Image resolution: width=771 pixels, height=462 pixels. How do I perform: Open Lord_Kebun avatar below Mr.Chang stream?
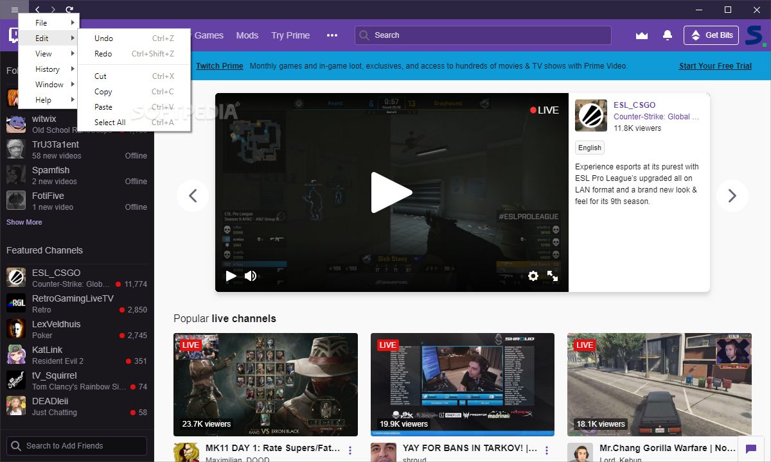pyautogui.click(x=580, y=452)
